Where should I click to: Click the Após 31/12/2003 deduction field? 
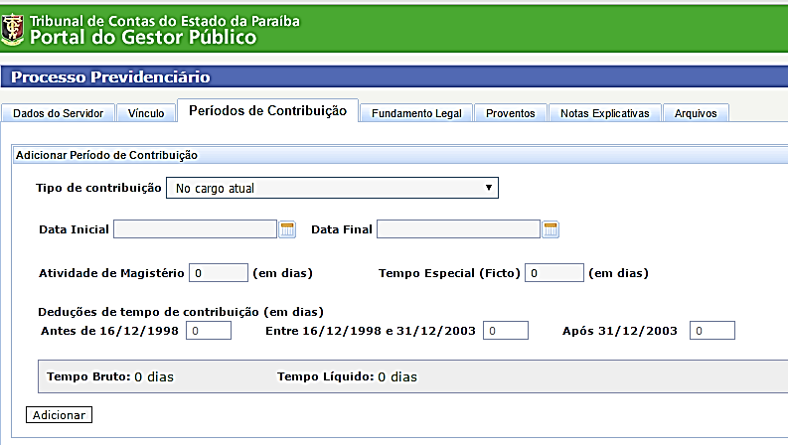point(712,330)
